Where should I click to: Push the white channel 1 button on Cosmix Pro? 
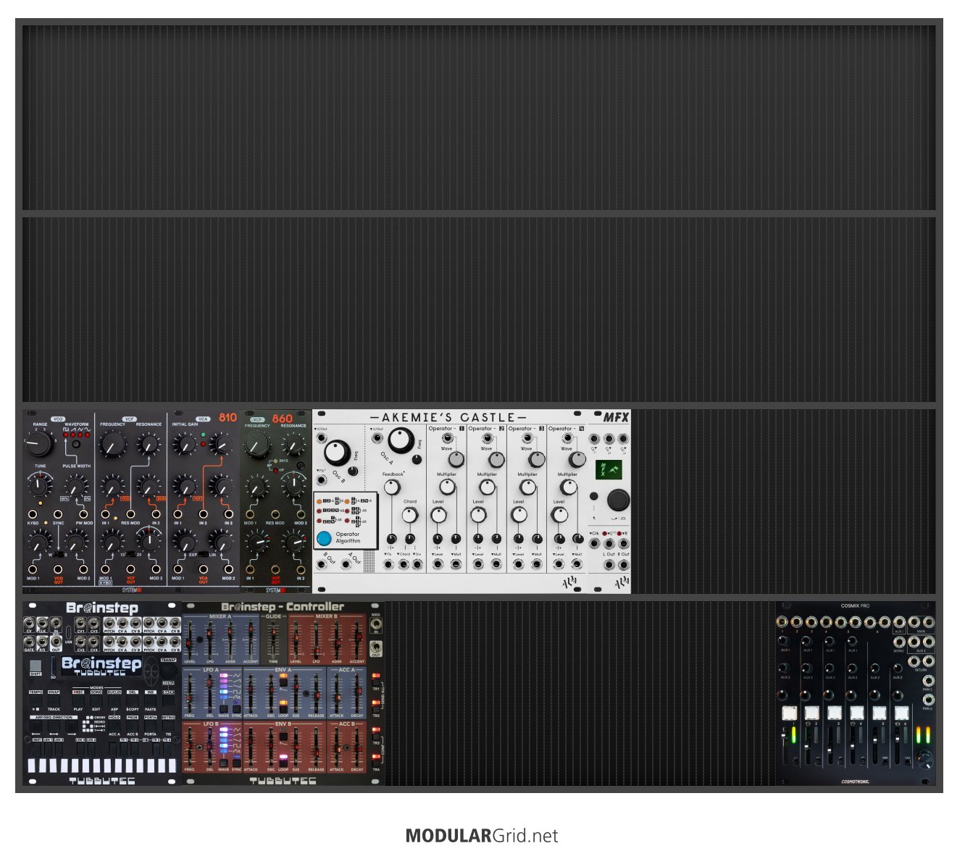pyautogui.click(x=789, y=713)
